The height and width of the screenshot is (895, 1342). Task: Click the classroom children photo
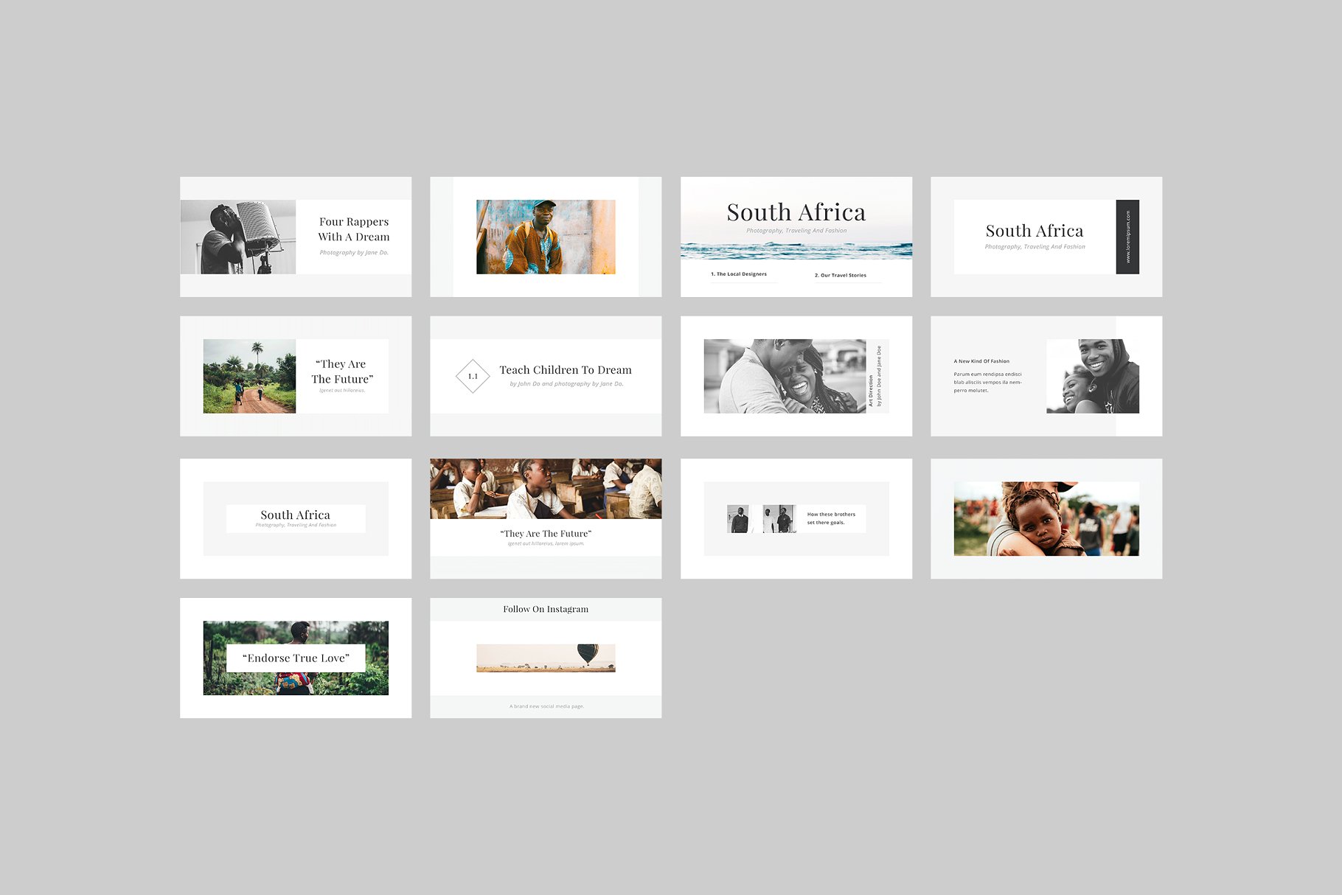[x=546, y=489]
